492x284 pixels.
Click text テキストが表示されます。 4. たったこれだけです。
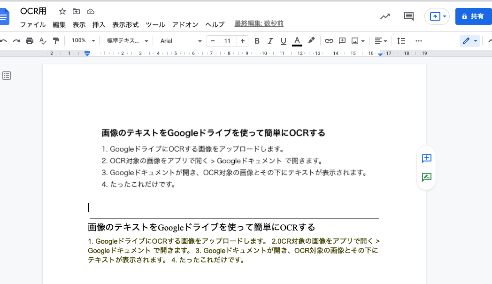[x=166, y=260]
